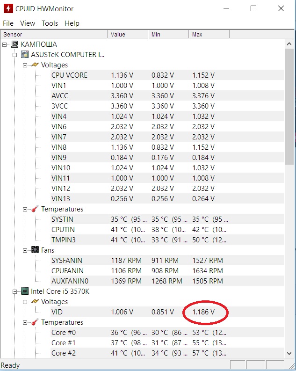Collapse the Intel Core Voltages group

25,302
